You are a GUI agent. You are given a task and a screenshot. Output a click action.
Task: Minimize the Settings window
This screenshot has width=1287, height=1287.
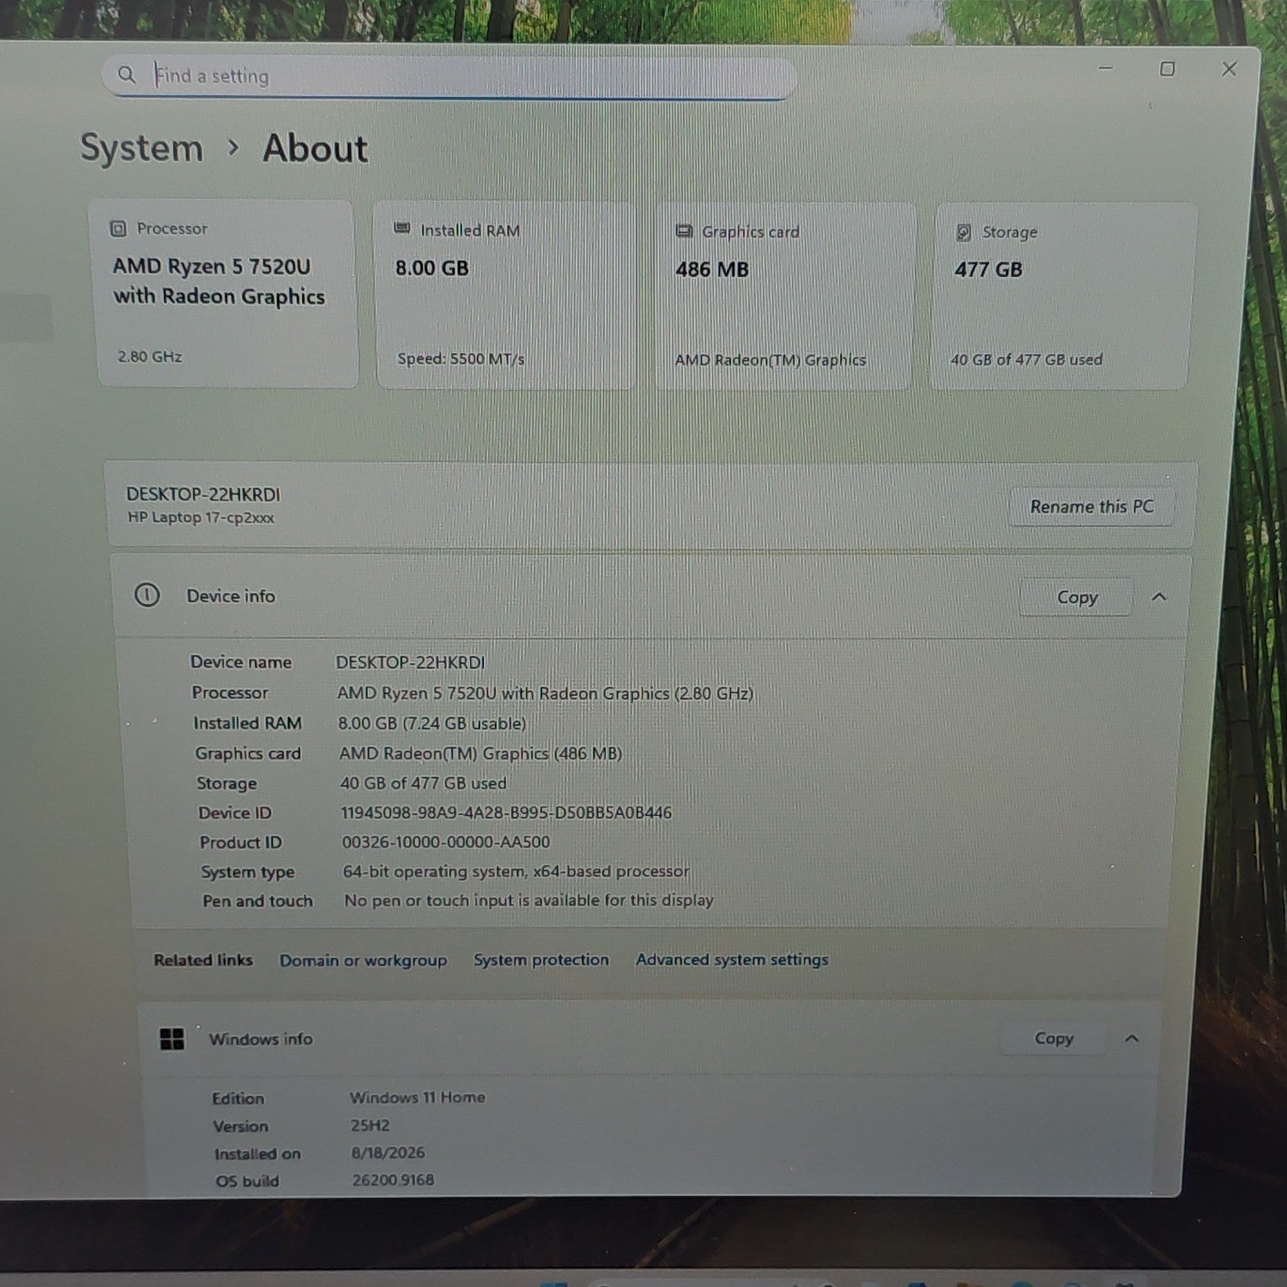pos(1106,68)
